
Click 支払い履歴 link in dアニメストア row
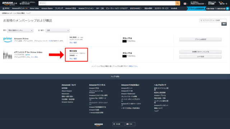coord(73,59)
